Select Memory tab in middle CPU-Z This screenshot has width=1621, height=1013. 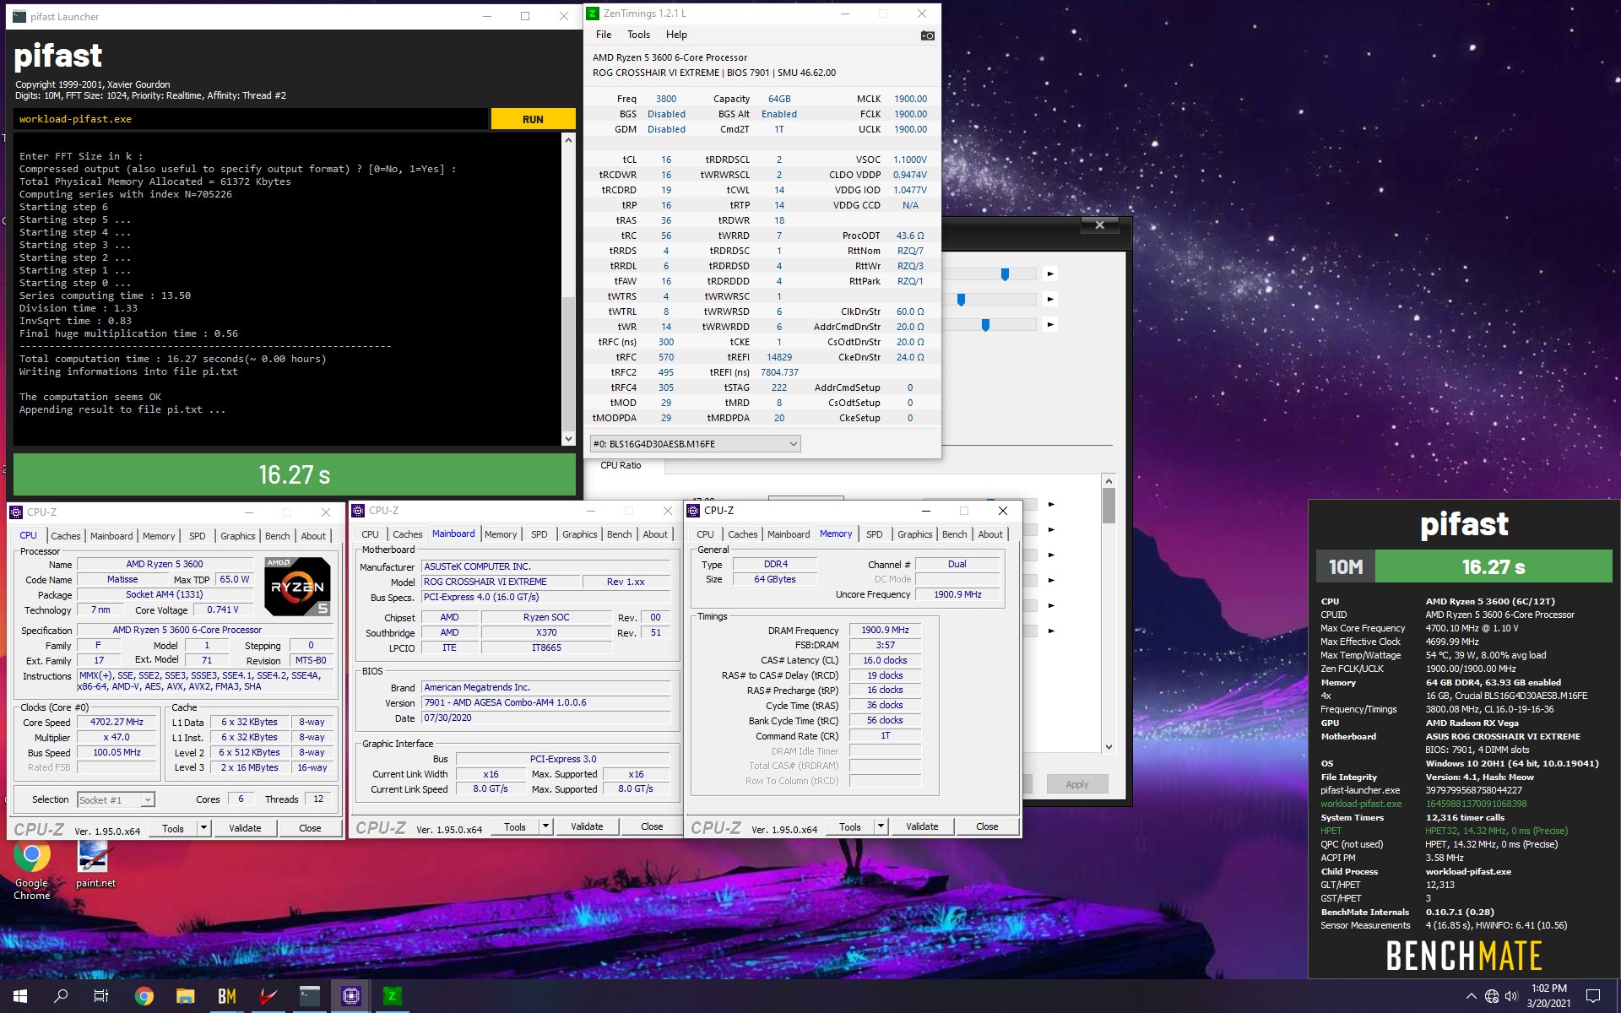(501, 534)
